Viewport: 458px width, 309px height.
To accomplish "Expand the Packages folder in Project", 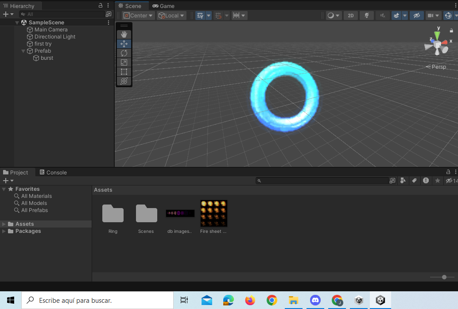I will (4, 231).
